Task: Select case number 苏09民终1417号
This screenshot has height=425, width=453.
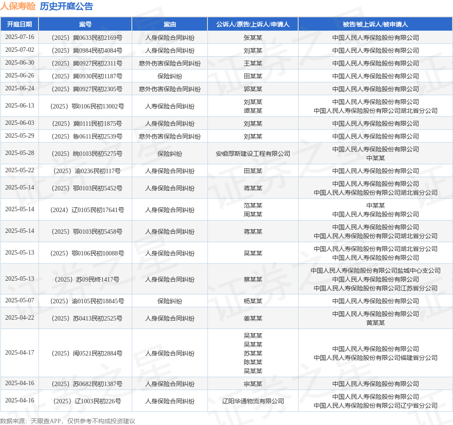Action: pos(87,279)
